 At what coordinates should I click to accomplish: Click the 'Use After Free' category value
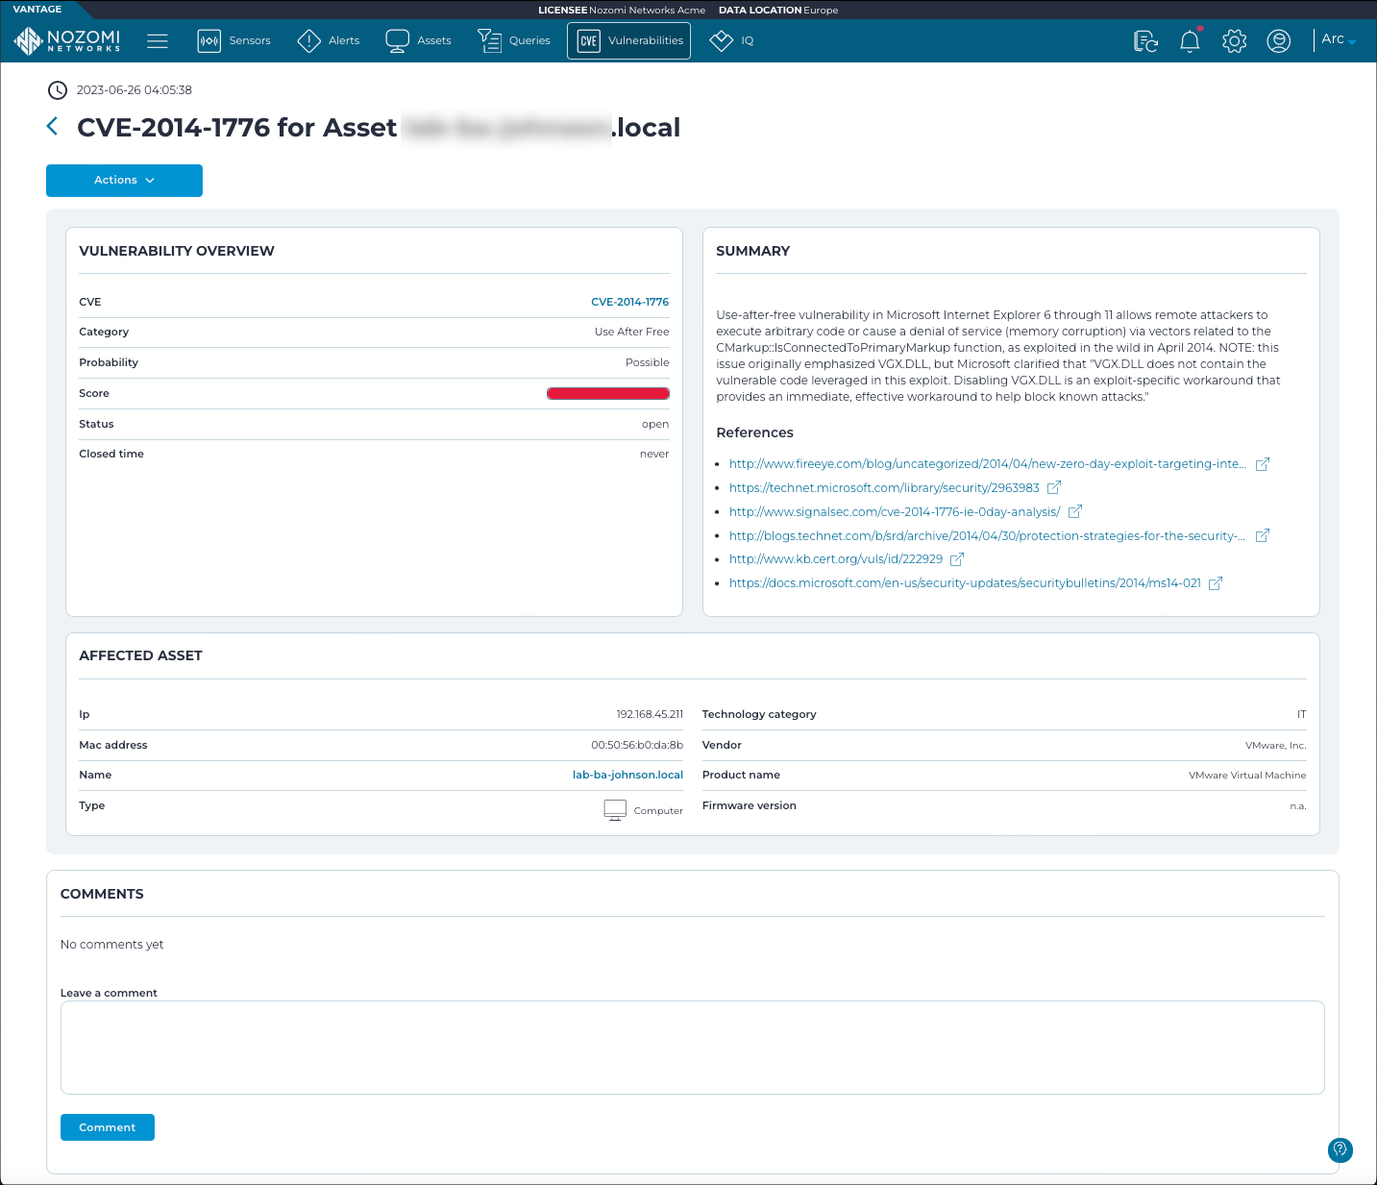point(632,332)
